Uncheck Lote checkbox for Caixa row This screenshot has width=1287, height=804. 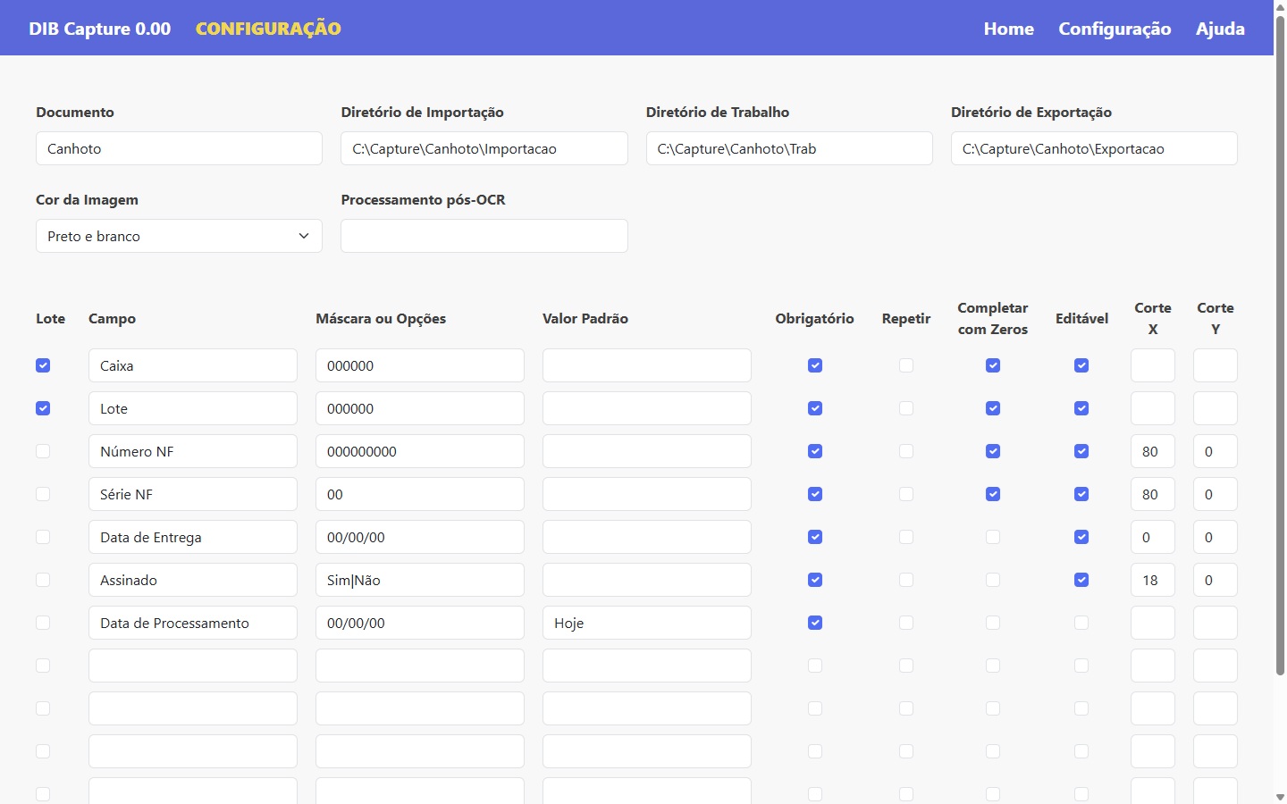43,365
